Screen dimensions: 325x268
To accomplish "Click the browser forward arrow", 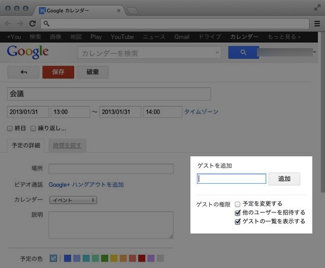I will 20,24.
